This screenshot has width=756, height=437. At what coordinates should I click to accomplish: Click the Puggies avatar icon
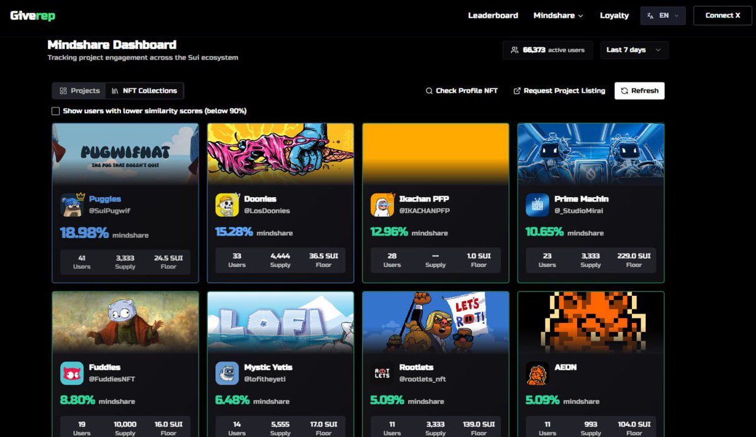[x=72, y=205]
